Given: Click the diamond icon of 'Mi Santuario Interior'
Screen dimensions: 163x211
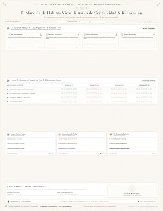Looking at the screenshot, I should (x=111, y=135).
